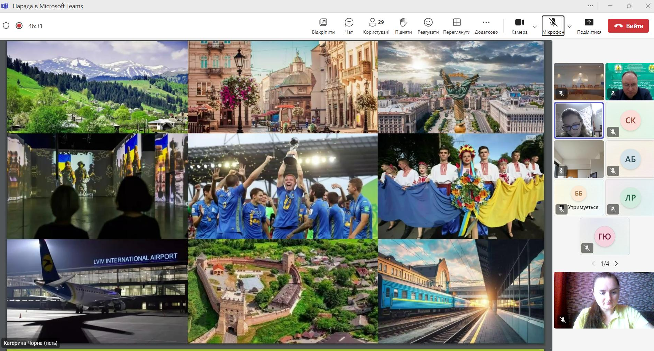Select the conference room video tile

click(x=579, y=82)
